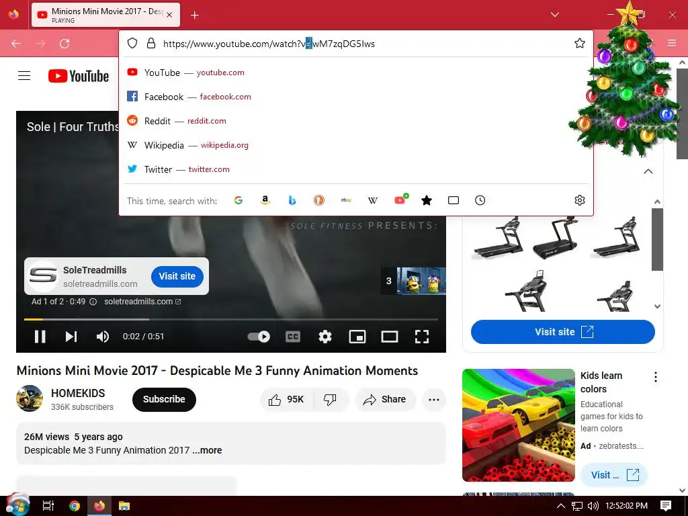Search with Google one-off icon

(x=239, y=200)
